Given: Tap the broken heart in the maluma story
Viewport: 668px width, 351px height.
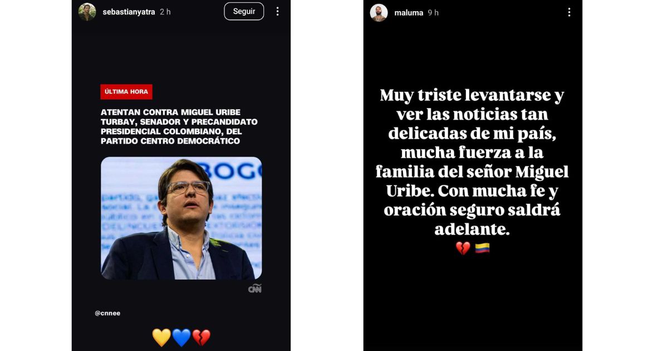Looking at the screenshot, I should (x=463, y=248).
